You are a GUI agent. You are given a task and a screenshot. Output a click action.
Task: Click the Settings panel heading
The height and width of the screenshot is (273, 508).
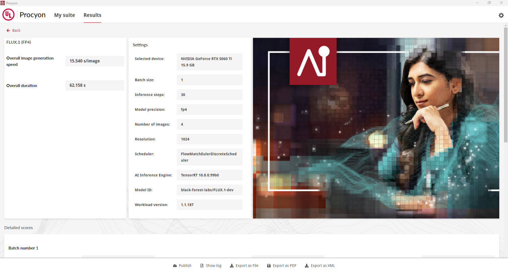140,45
